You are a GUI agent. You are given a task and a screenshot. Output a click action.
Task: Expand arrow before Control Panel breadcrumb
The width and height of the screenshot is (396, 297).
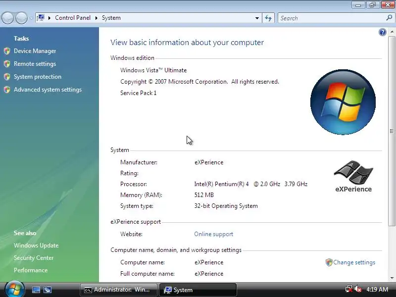pyautogui.click(x=49, y=18)
